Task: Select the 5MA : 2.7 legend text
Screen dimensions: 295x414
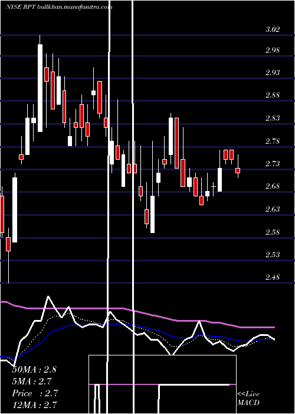Action: pos(32,381)
